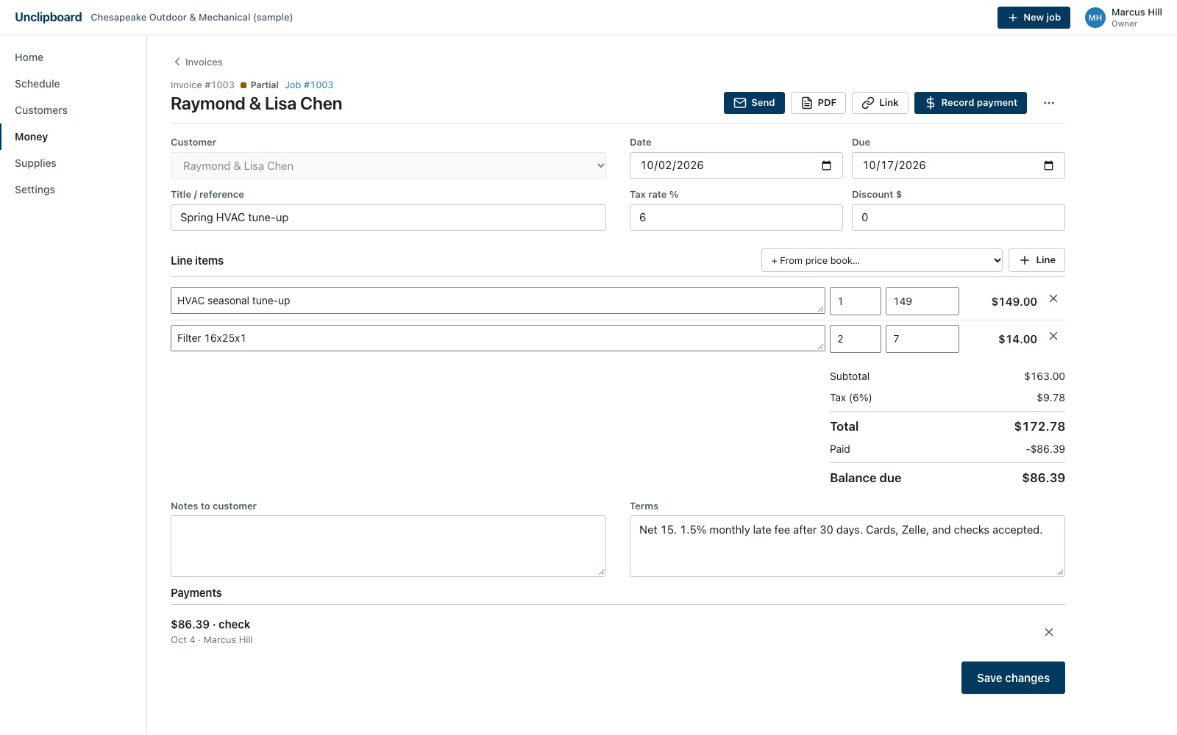Send the invoice by email

754,103
